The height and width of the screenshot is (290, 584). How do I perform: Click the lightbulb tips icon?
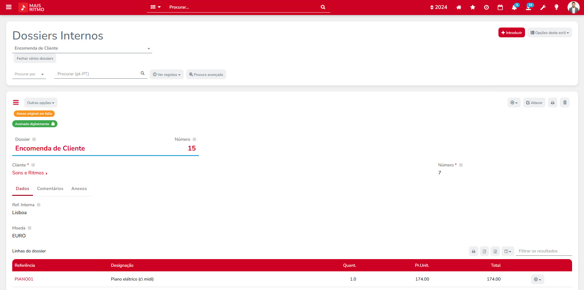(556, 7)
